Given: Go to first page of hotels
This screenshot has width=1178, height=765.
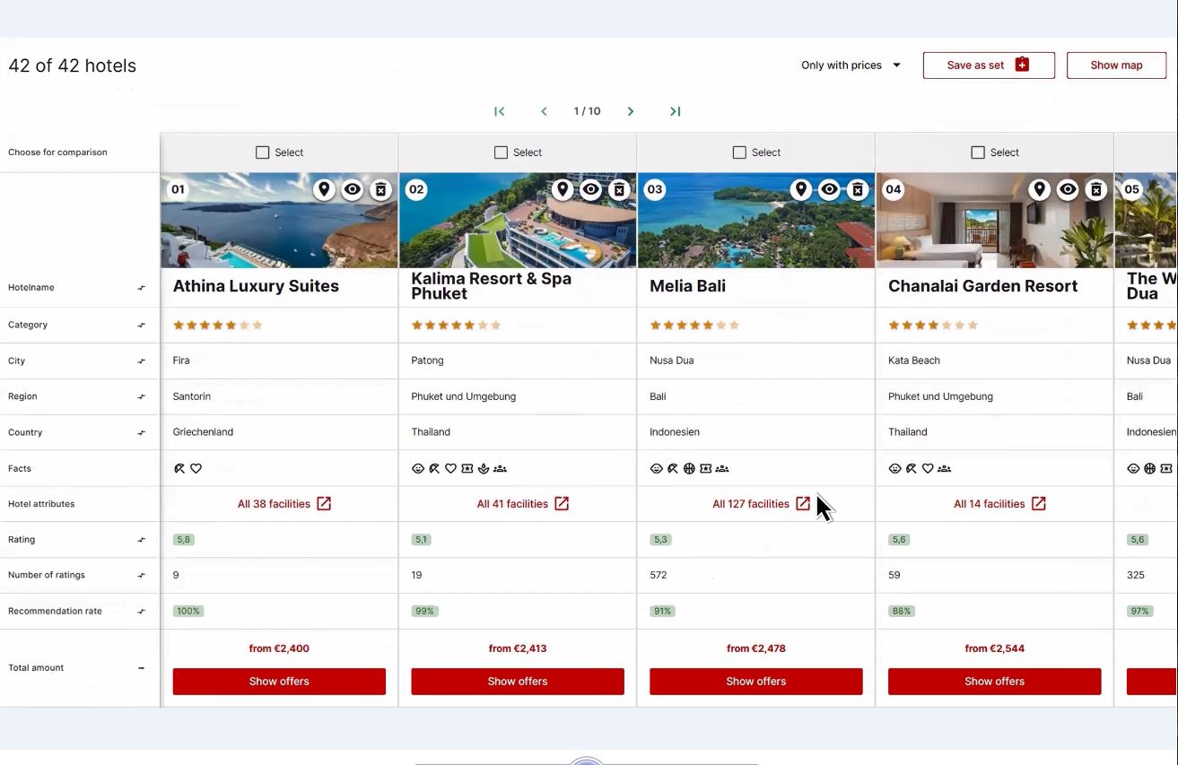Looking at the screenshot, I should (500, 111).
